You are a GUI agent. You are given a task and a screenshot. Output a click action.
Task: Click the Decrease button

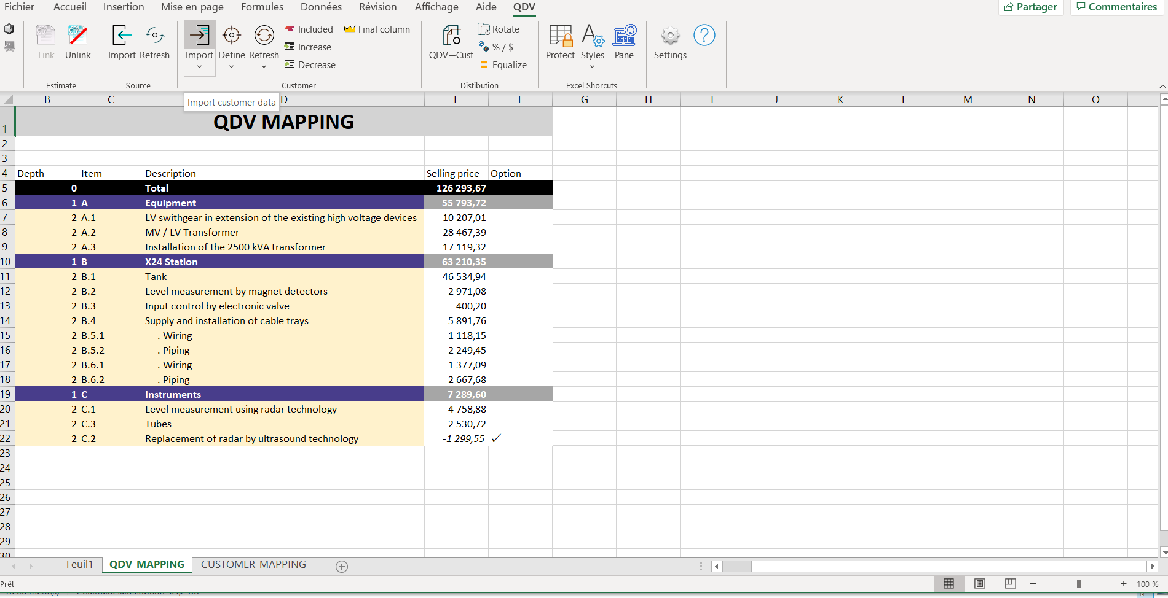coord(310,64)
